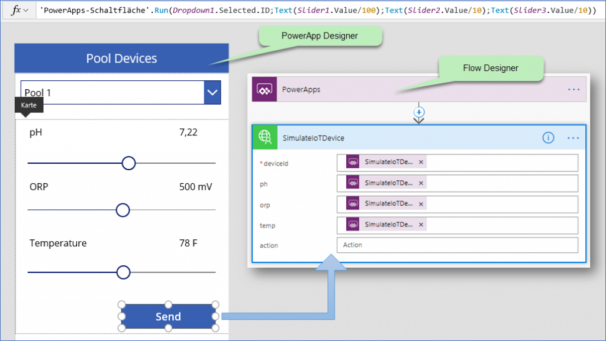Remove the orp token
This screenshot has width=606, height=341.
[x=421, y=204]
